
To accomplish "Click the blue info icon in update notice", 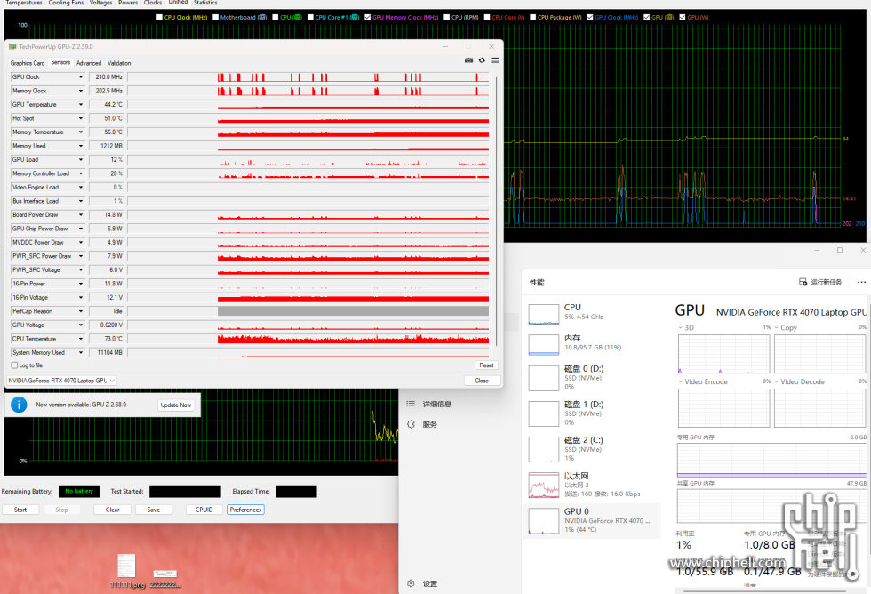I will (x=18, y=405).
